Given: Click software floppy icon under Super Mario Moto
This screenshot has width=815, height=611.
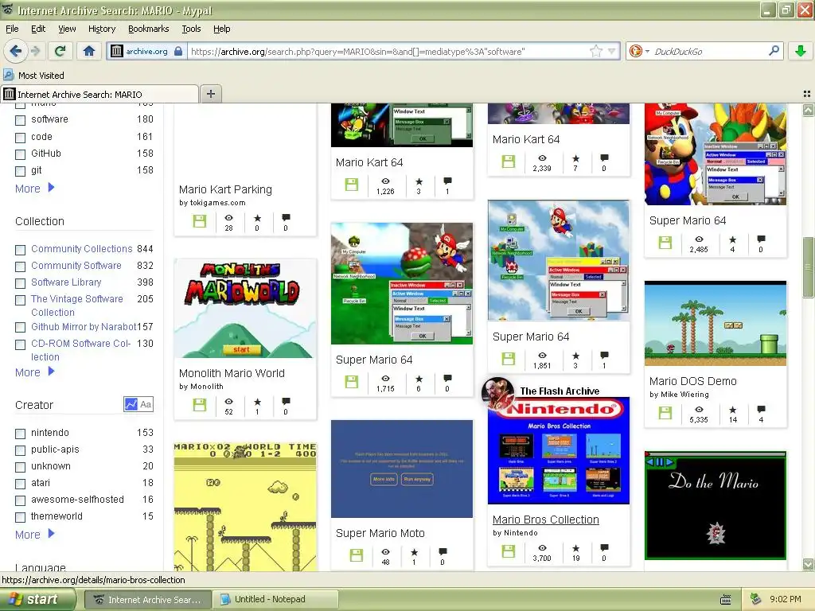Looking at the screenshot, I should 357,555.
